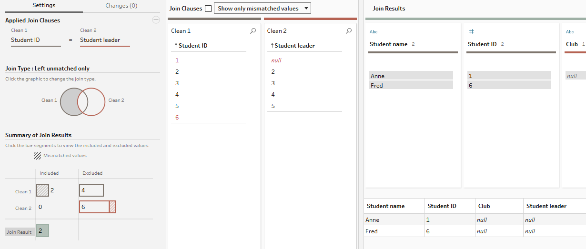Click the Clean 1 search magnifier icon
Image resolution: width=586 pixels, height=249 pixels.
(253, 31)
